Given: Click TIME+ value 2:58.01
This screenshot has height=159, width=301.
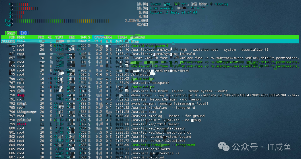Looking at the screenshot, I should (x=122, y=74).
